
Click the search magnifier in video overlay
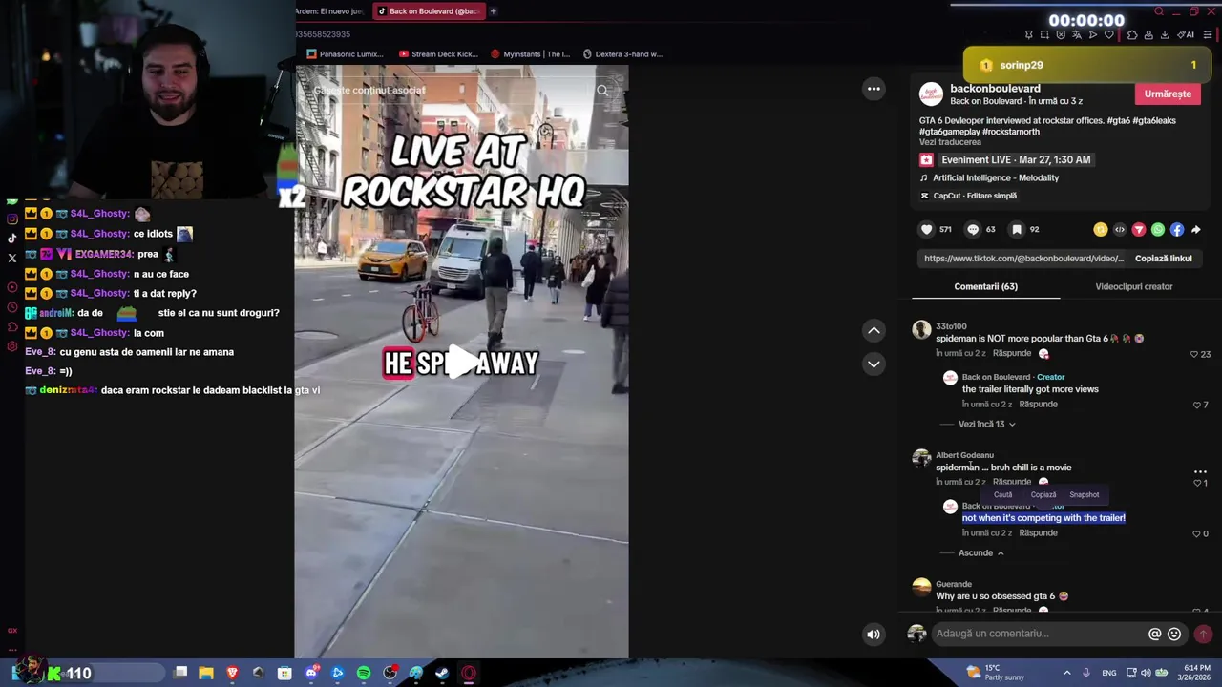(x=602, y=91)
